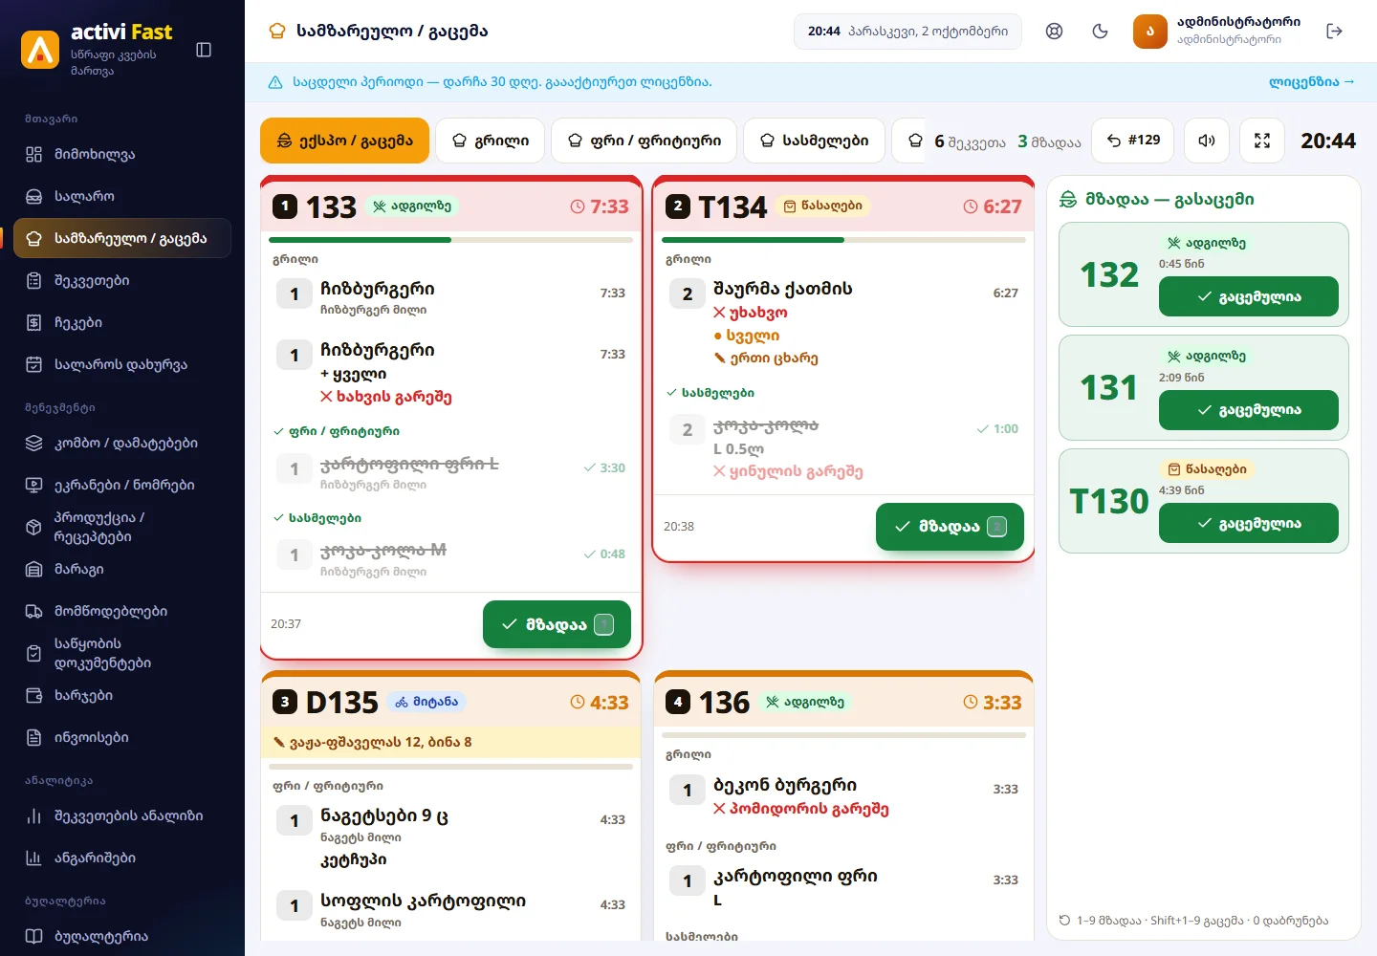Screen dimensions: 1377x956
Task: Confirm order 131 as გაცემულია
Action: [1249, 410]
